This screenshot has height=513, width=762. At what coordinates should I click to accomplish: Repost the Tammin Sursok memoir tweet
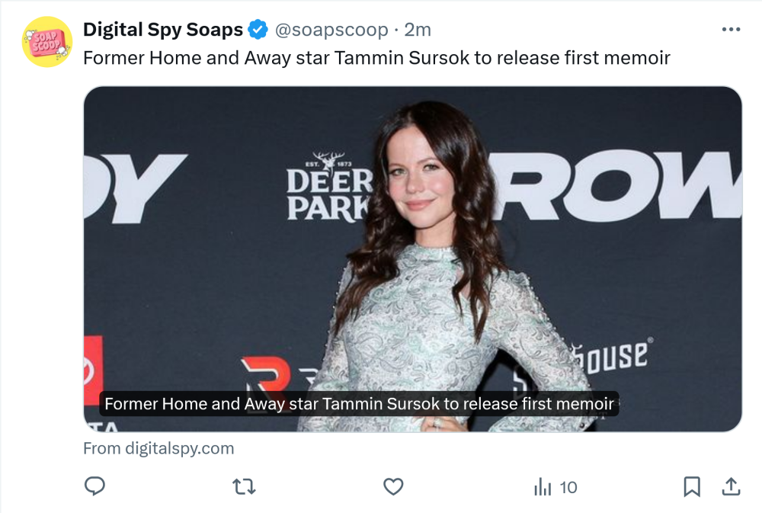click(243, 486)
